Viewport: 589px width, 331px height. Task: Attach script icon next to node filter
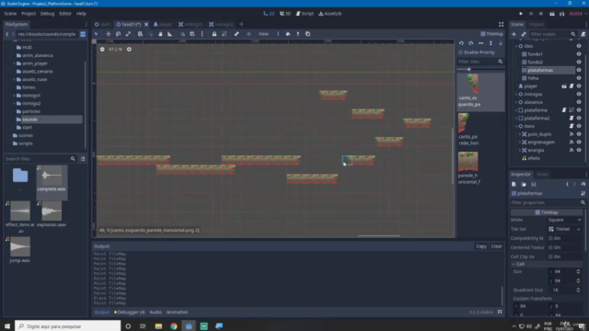pos(583,34)
